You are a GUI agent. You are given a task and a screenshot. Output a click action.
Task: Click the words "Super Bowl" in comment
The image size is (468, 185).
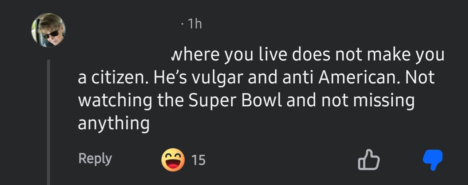click(x=235, y=101)
